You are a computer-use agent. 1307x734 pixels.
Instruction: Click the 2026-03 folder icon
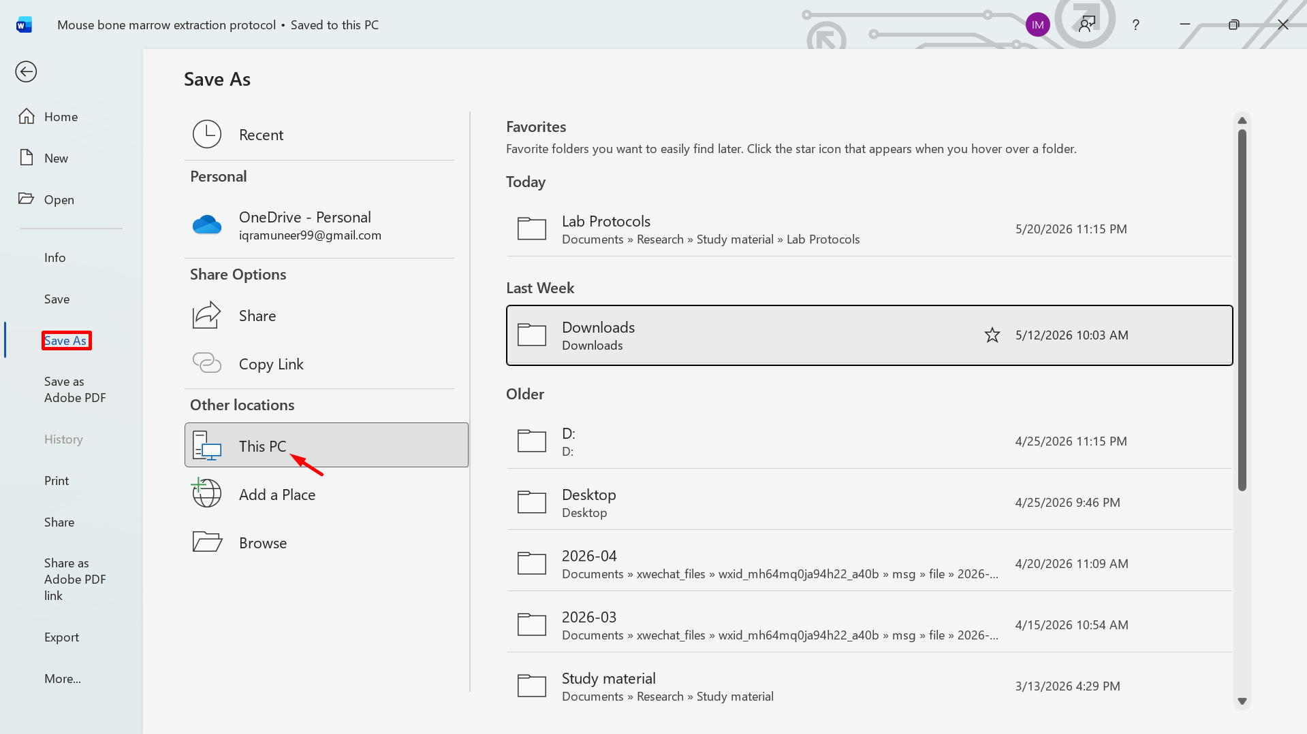tap(532, 624)
